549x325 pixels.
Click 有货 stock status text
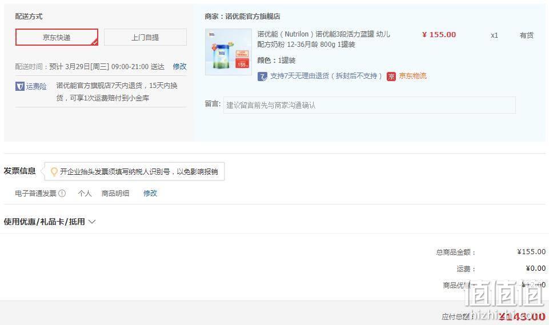pyautogui.click(x=526, y=35)
